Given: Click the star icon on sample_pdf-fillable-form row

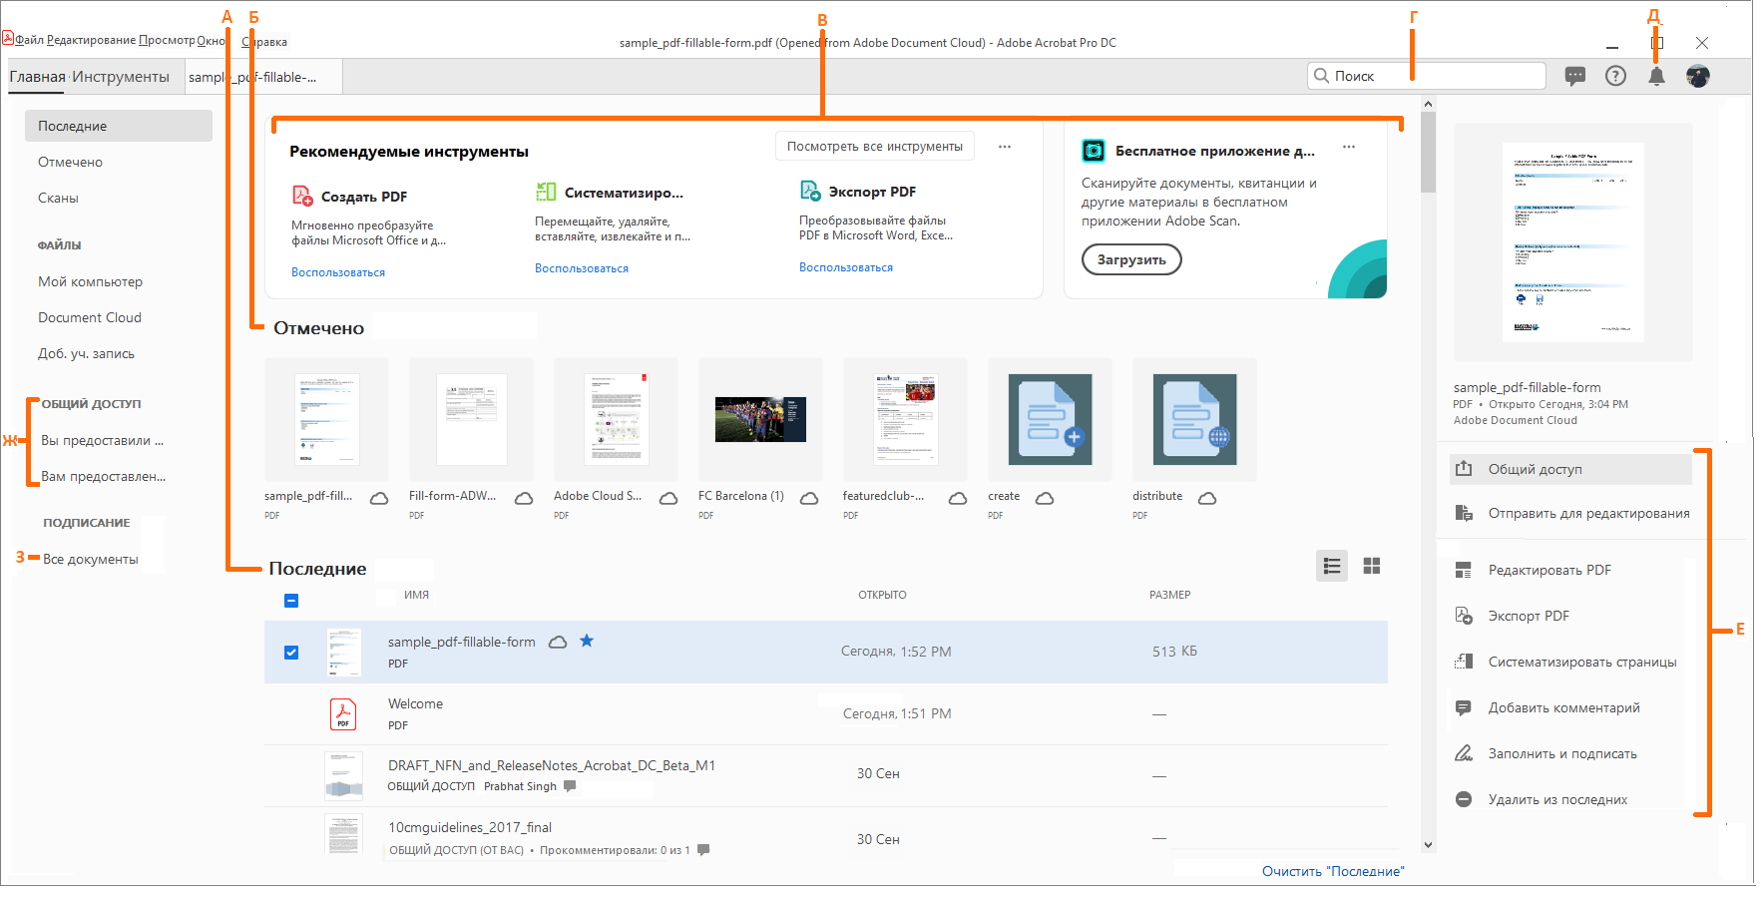Looking at the screenshot, I should (587, 641).
